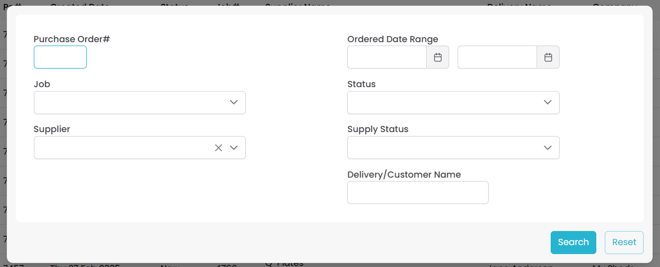Open the end date calendar picker
This screenshot has height=267, width=660.
click(x=548, y=57)
